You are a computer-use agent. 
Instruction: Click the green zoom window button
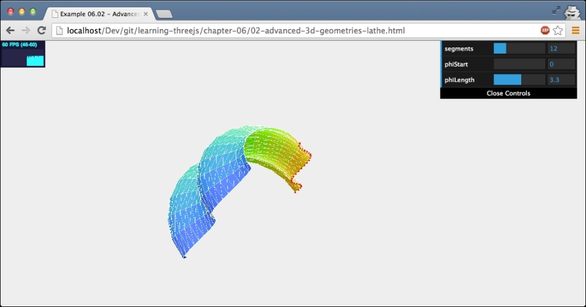tap(33, 12)
